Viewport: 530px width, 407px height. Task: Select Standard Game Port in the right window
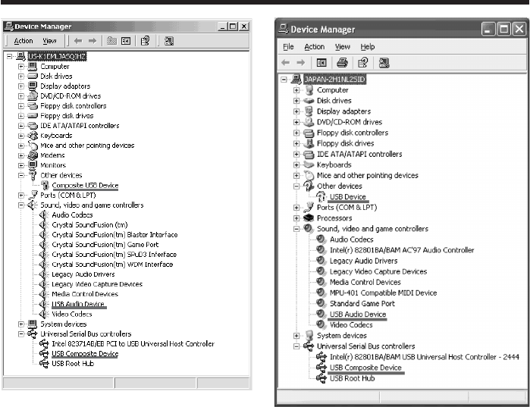(362, 304)
